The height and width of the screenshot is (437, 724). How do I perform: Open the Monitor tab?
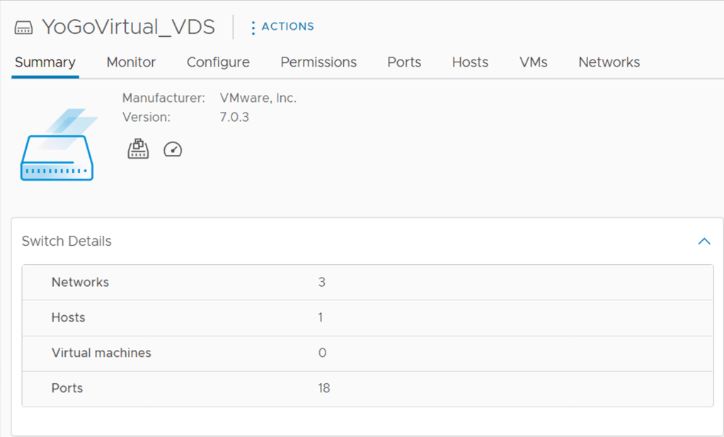131,62
